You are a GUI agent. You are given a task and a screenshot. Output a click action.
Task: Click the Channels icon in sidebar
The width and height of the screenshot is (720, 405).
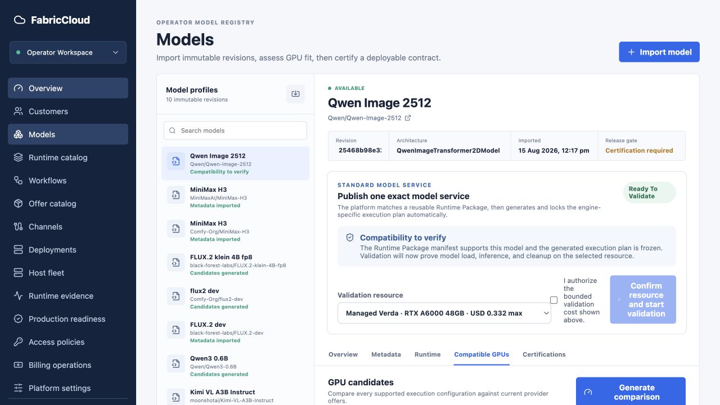click(19, 227)
